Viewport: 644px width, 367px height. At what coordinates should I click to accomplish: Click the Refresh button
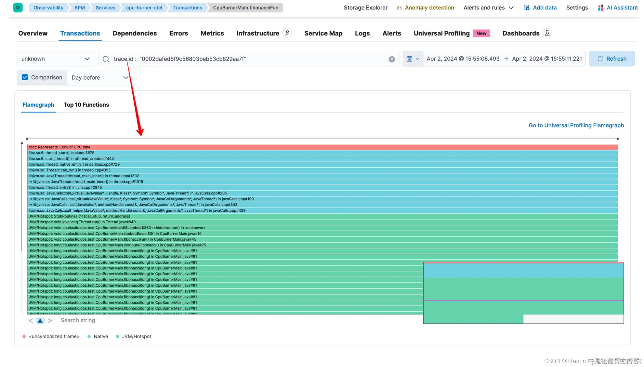pos(611,59)
